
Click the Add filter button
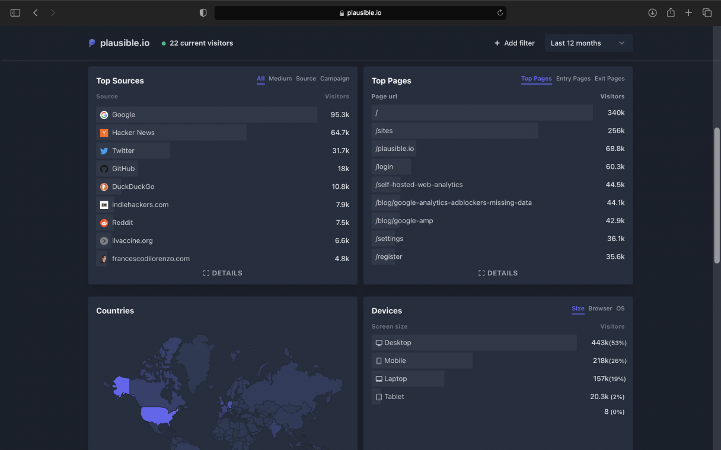point(514,43)
